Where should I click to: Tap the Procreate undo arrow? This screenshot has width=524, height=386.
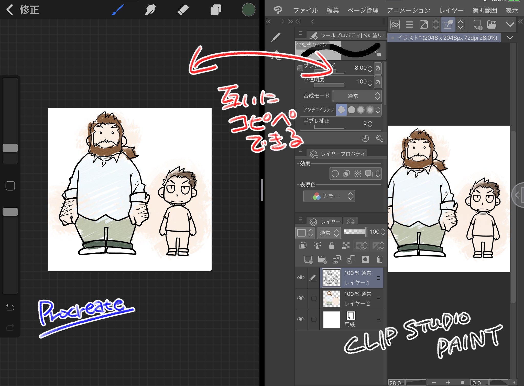coord(10,307)
